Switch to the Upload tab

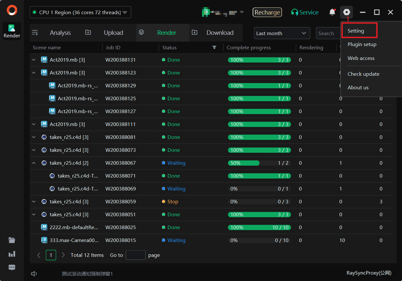tap(113, 33)
